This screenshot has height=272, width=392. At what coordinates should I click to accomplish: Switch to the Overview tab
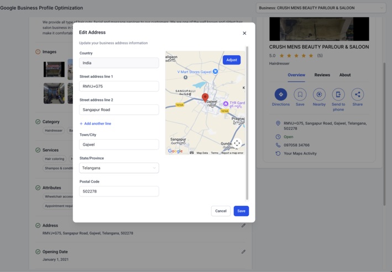pyautogui.click(x=296, y=75)
